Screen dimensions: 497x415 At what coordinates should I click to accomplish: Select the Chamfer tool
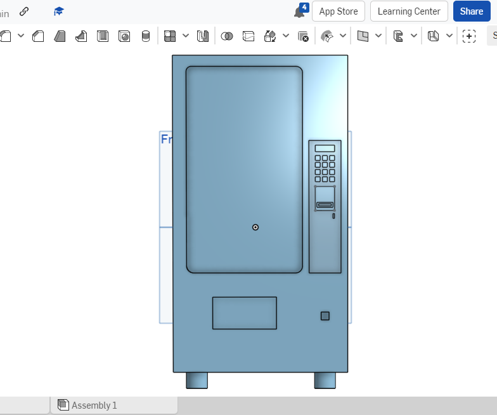coord(38,36)
